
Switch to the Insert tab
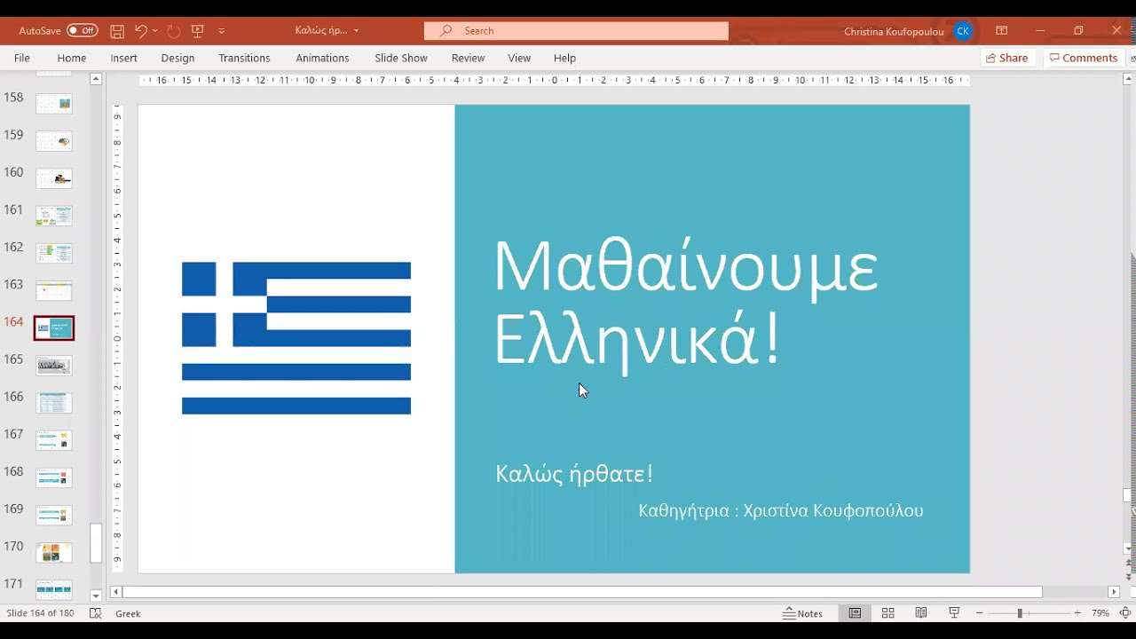pyautogui.click(x=124, y=58)
